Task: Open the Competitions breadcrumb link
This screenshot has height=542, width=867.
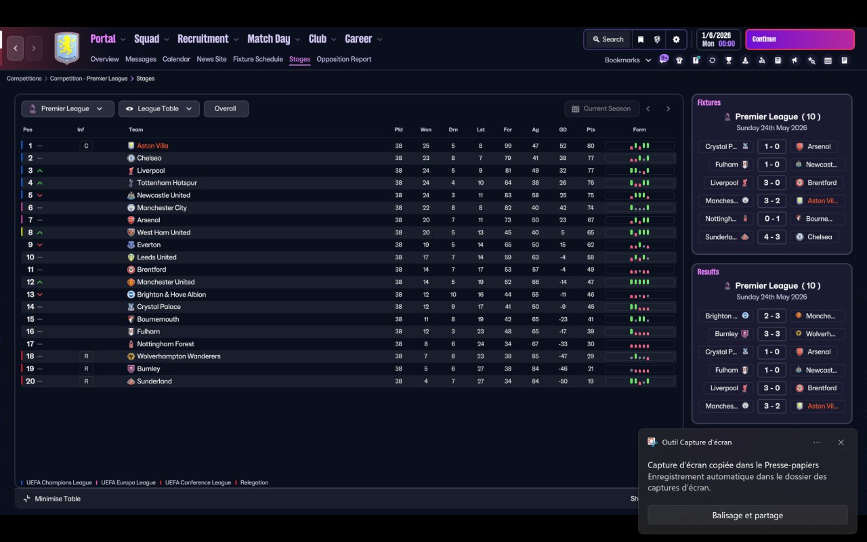Action: coord(24,79)
